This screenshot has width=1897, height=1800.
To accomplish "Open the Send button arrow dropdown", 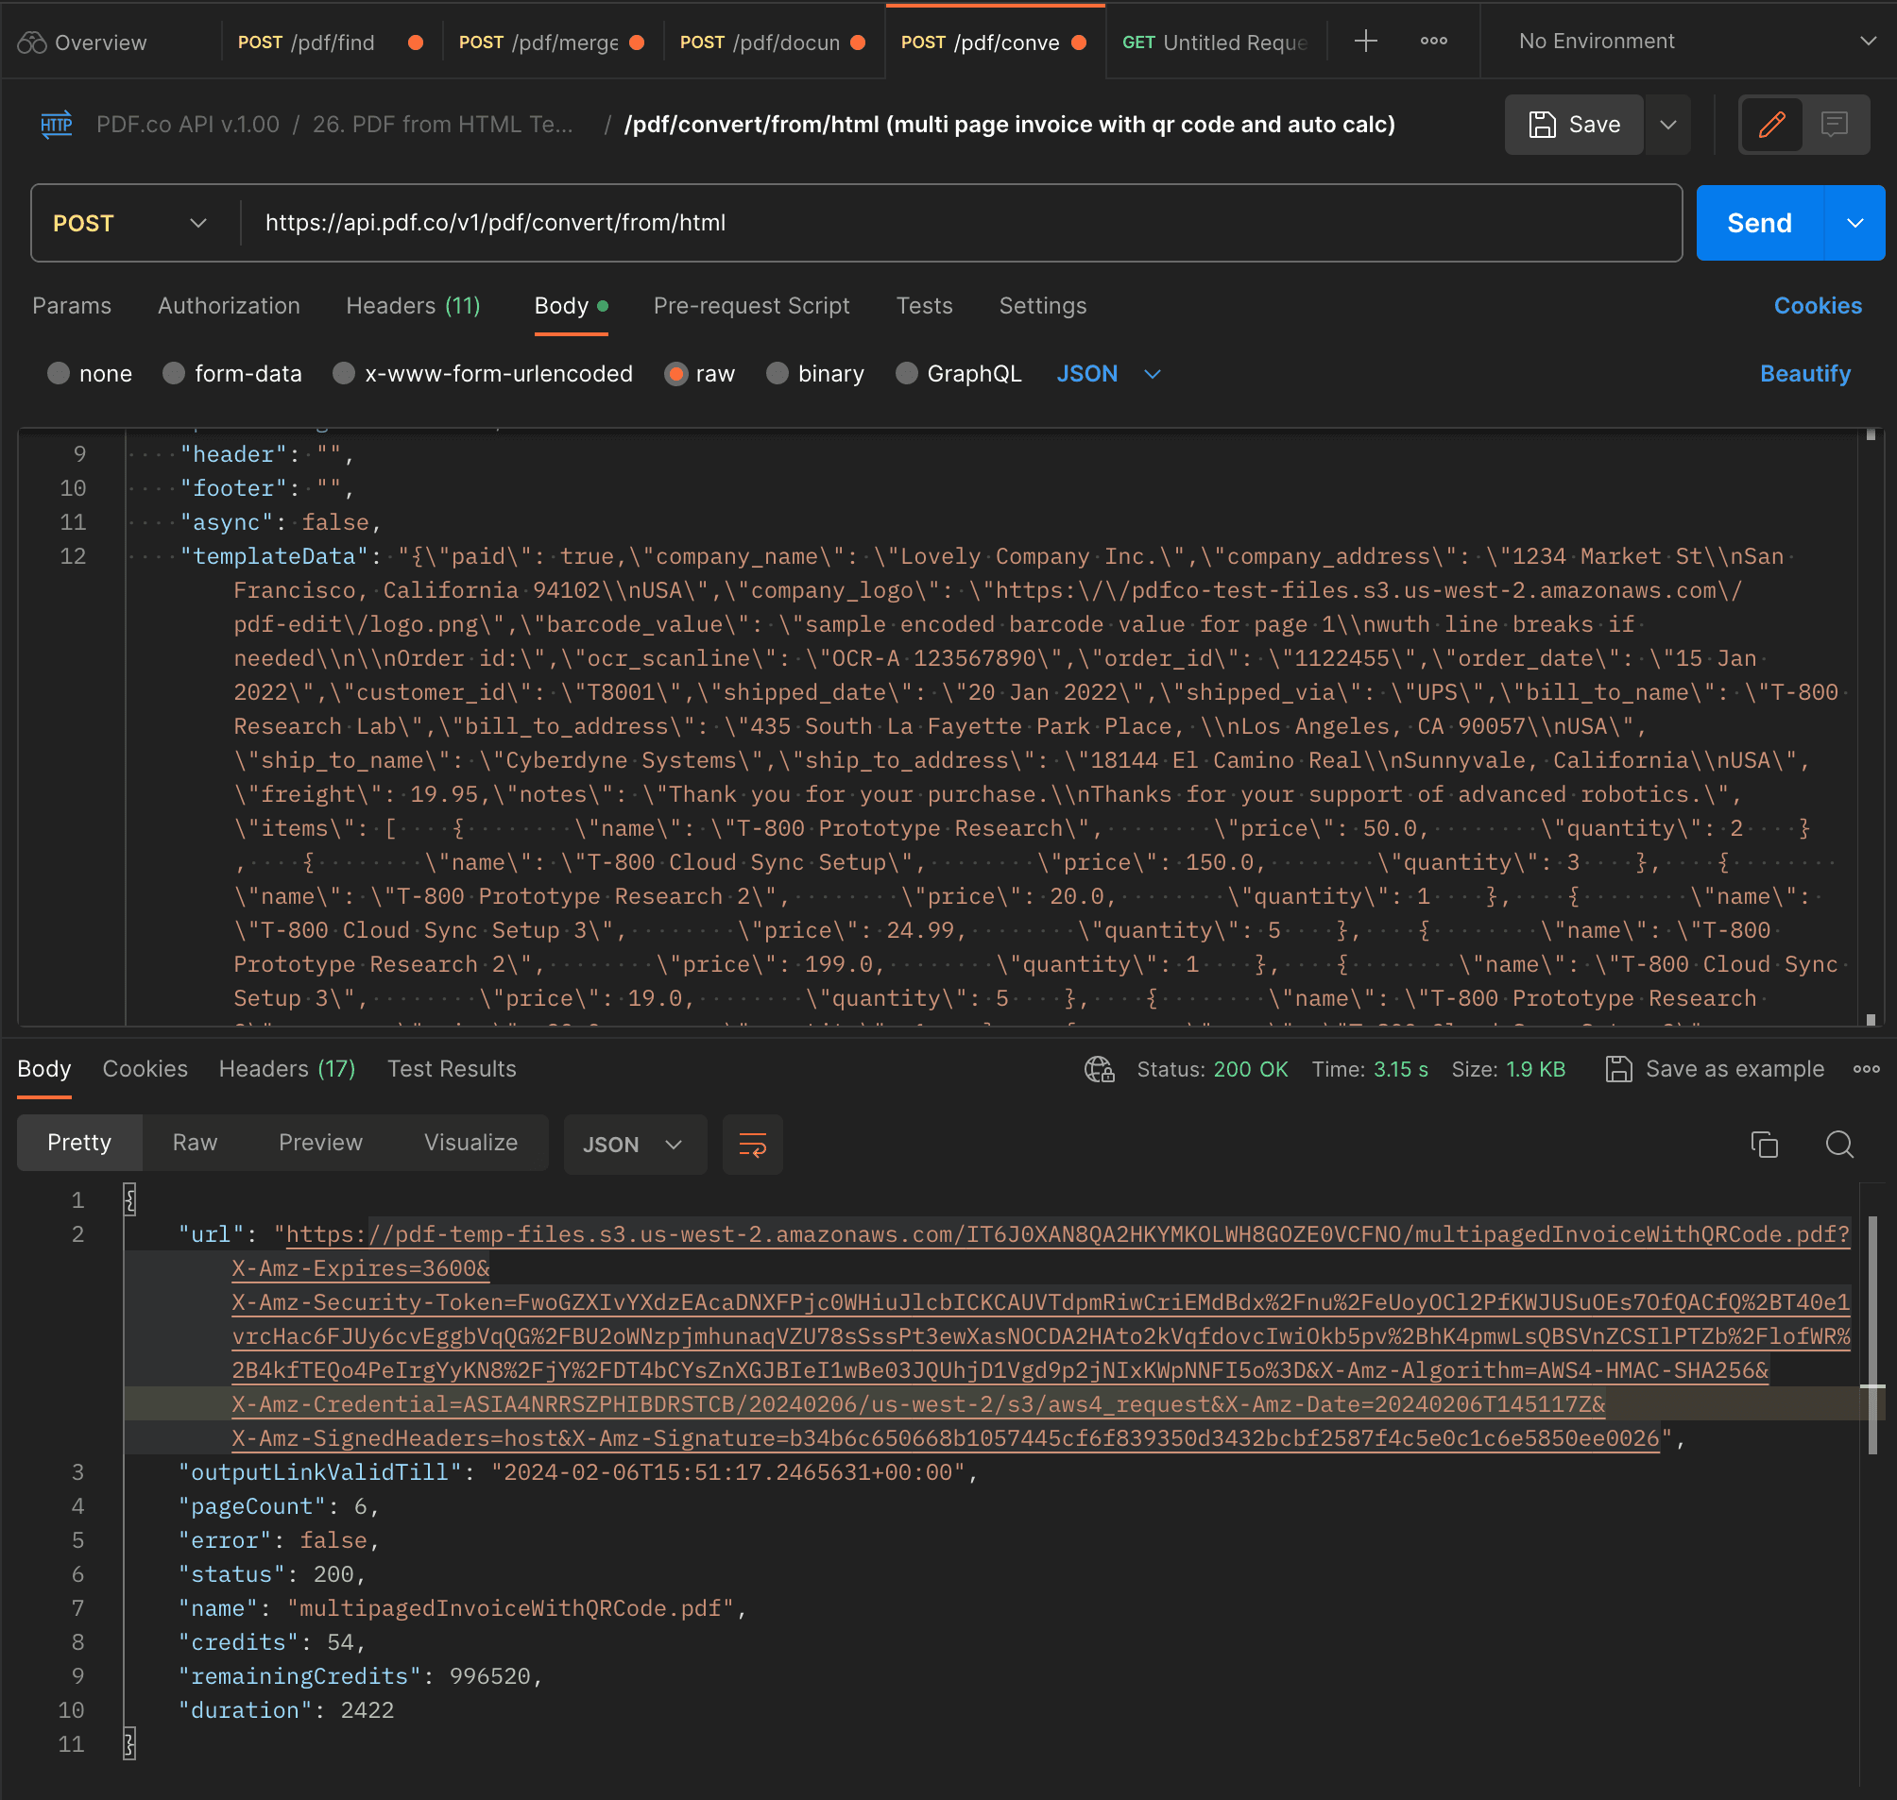I will (1854, 223).
